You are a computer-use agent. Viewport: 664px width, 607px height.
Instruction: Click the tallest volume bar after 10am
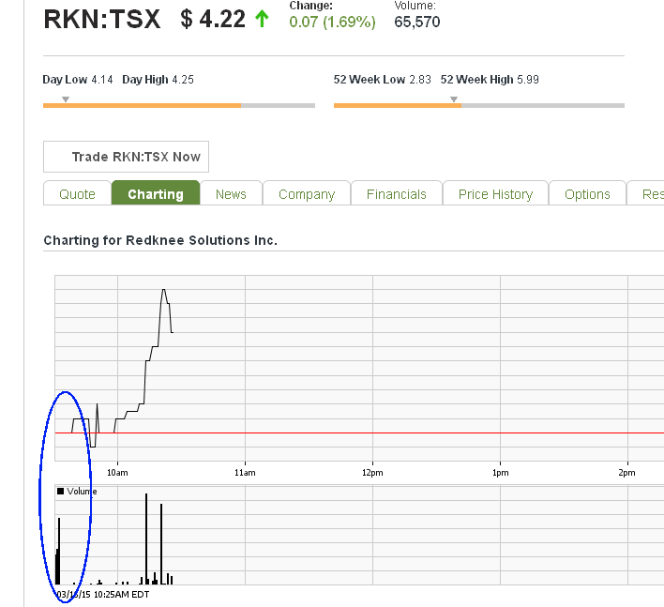(x=146, y=539)
